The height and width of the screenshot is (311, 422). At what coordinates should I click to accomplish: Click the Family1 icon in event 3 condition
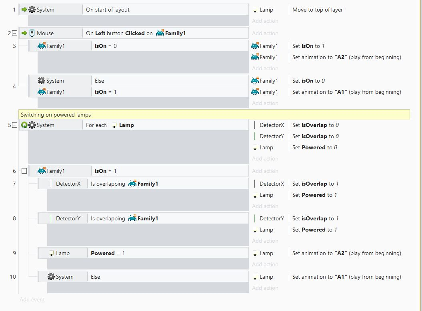[x=42, y=46]
